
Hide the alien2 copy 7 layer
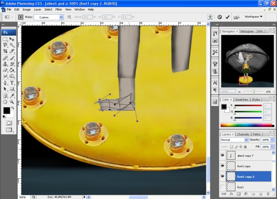tap(223, 155)
